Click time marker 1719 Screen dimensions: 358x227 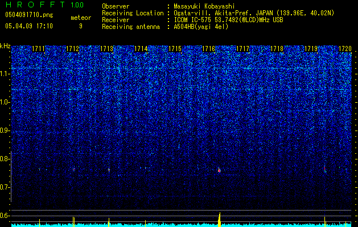pos(311,49)
